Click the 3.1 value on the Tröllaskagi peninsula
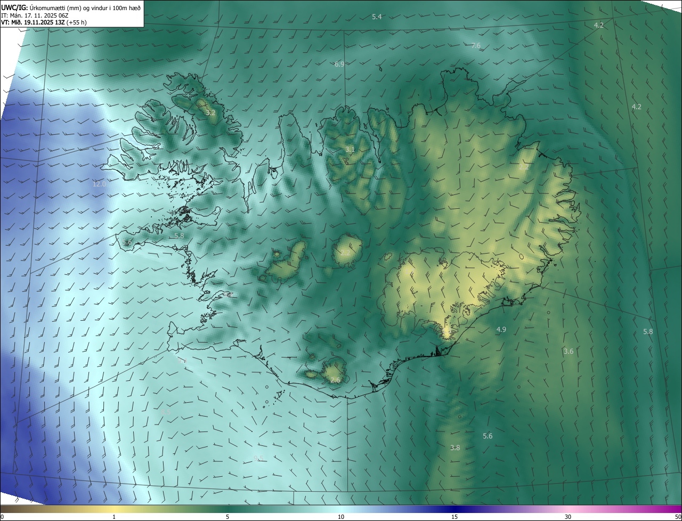The height and width of the screenshot is (521, 682). point(350,150)
